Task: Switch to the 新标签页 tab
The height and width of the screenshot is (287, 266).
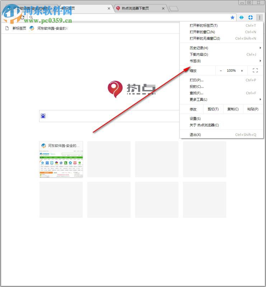Action: pyautogui.click(x=86, y=8)
